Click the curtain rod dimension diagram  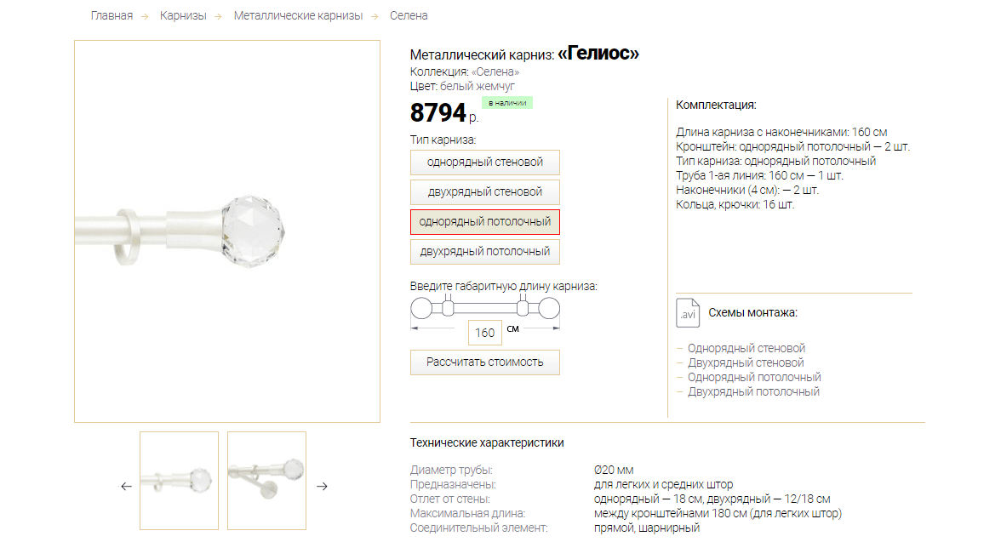point(485,308)
